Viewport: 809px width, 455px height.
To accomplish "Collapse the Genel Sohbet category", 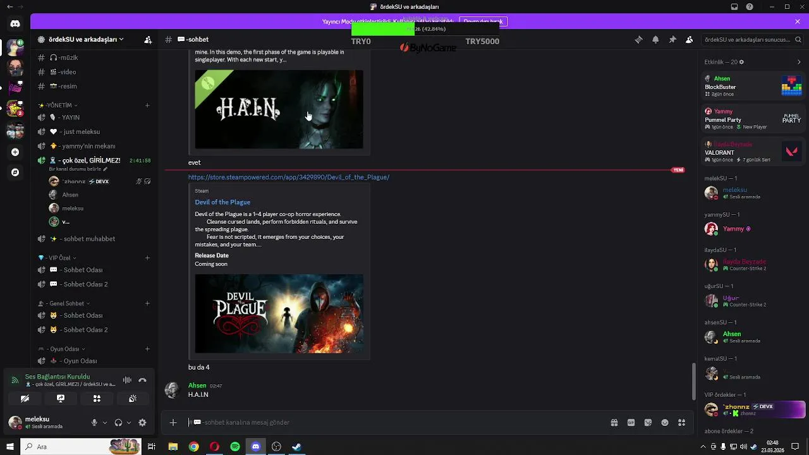I will point(64,303).
